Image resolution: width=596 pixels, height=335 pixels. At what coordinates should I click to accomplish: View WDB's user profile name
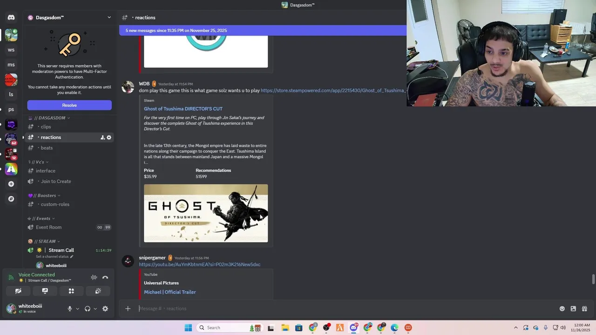[x=144, y=84]
